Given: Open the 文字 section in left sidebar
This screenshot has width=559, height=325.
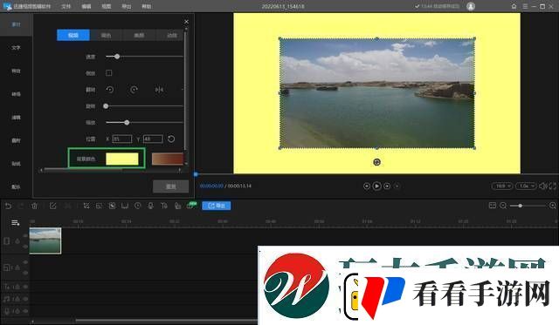Looking at the screenshot, I should pyautogui.click(x=16, y=48).
